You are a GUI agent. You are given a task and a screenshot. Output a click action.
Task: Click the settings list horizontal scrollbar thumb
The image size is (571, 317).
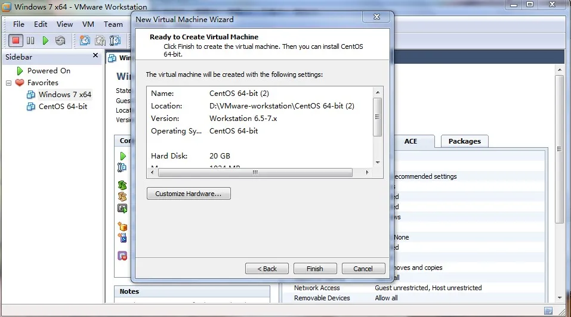pos(255,173)
